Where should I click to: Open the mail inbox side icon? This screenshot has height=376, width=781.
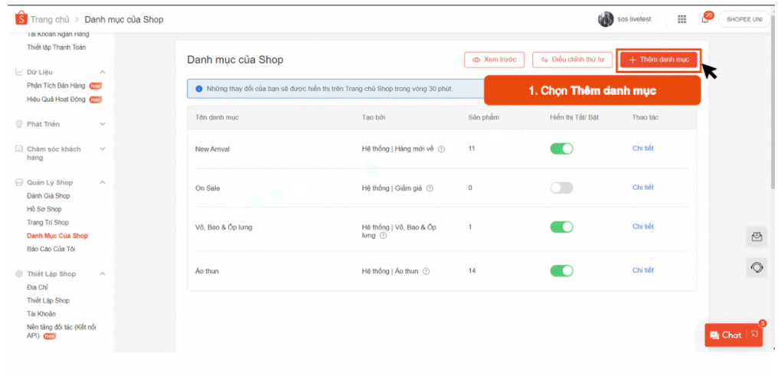(x=756, y=237)
